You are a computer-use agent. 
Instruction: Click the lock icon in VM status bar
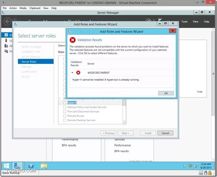pos(210,173)
